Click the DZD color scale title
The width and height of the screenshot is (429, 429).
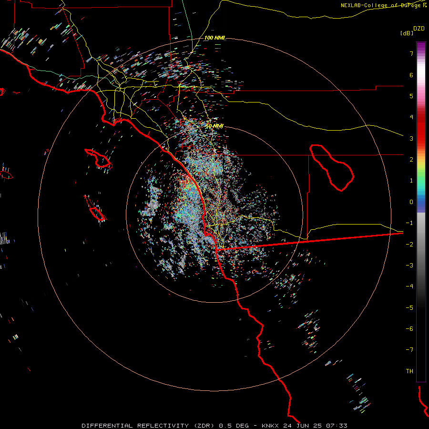419,29
